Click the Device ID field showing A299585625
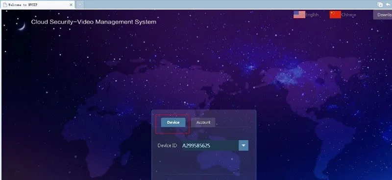The height and width of the screenshot is (180, 392). tap(210, 146)
